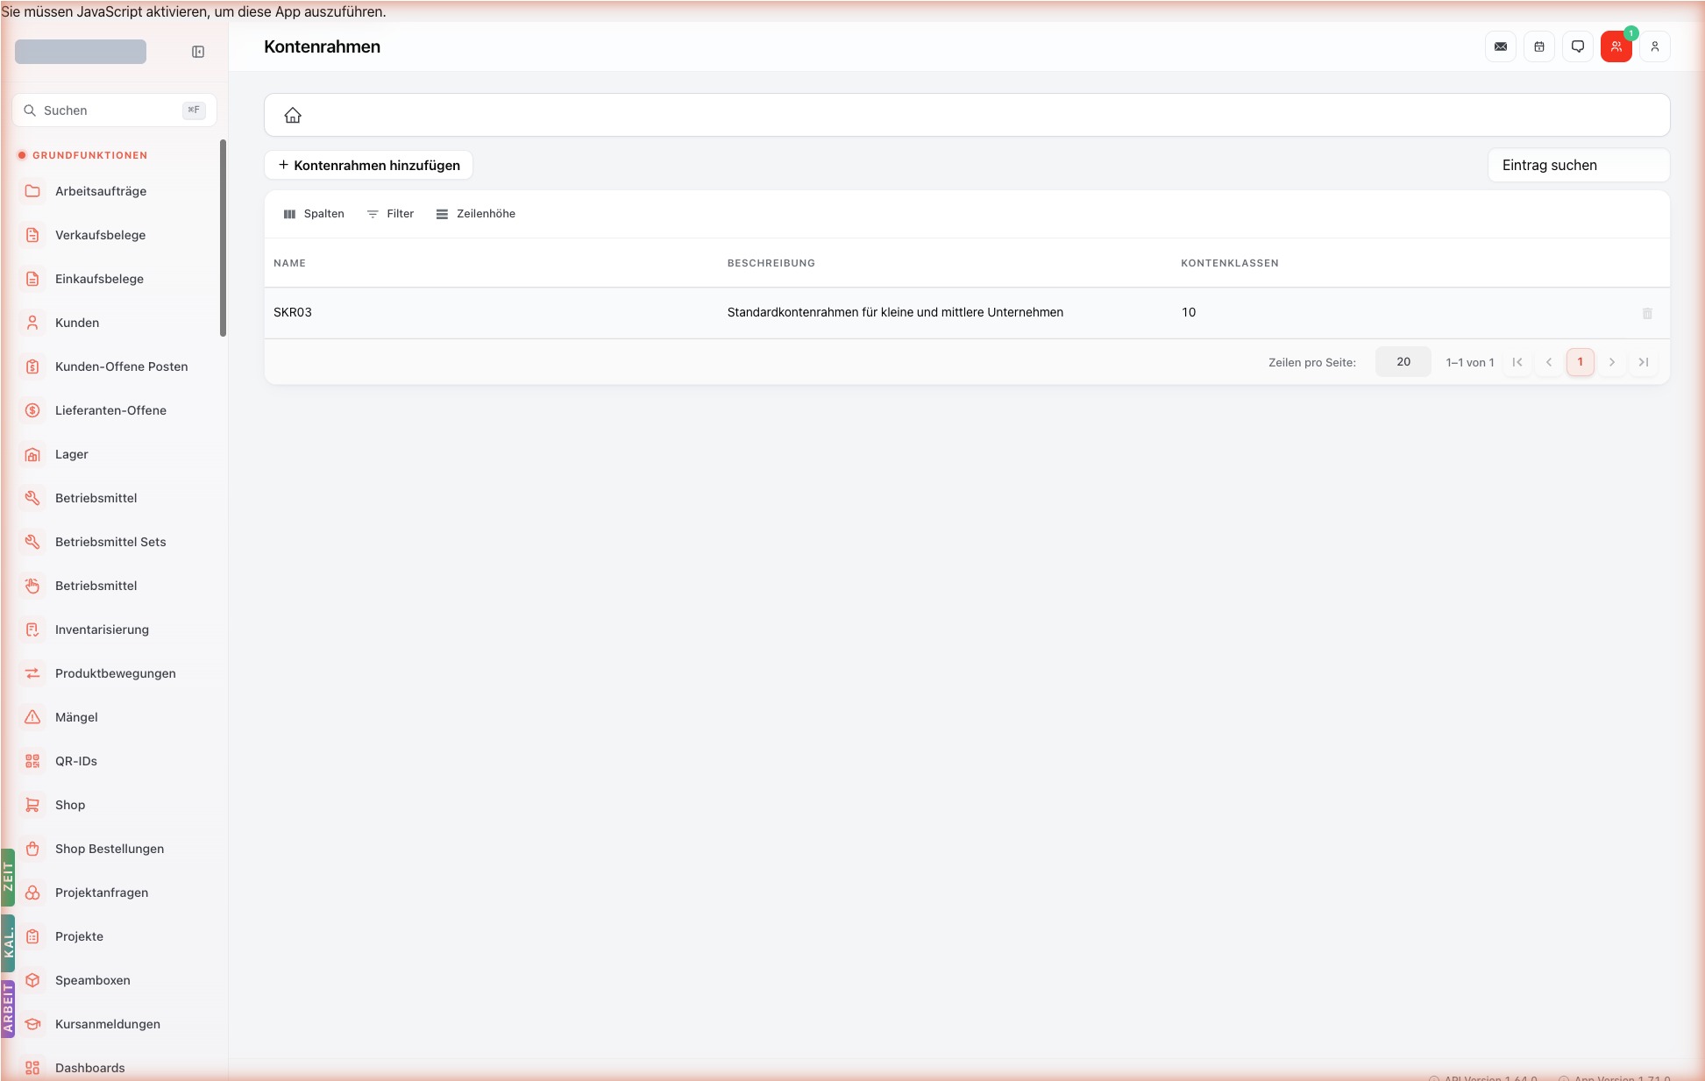The height and width of the screenshot is (1081, 1705).
Task: Click the Einkaufsbelege document icon
Action: [32, 279]
